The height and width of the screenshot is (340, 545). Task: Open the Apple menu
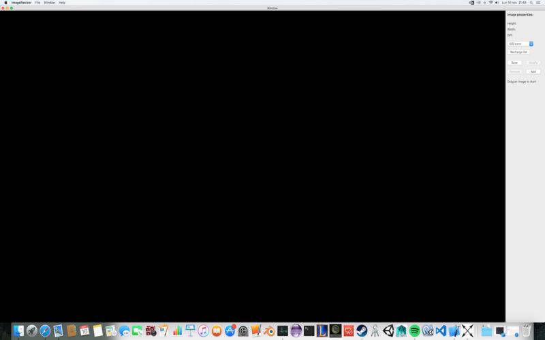pyautogui.click(x=5, y=3)
